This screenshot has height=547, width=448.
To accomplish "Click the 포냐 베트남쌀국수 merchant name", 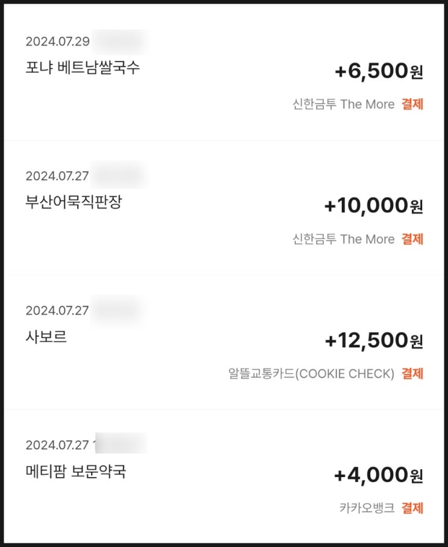I will (x=83, y=67).
